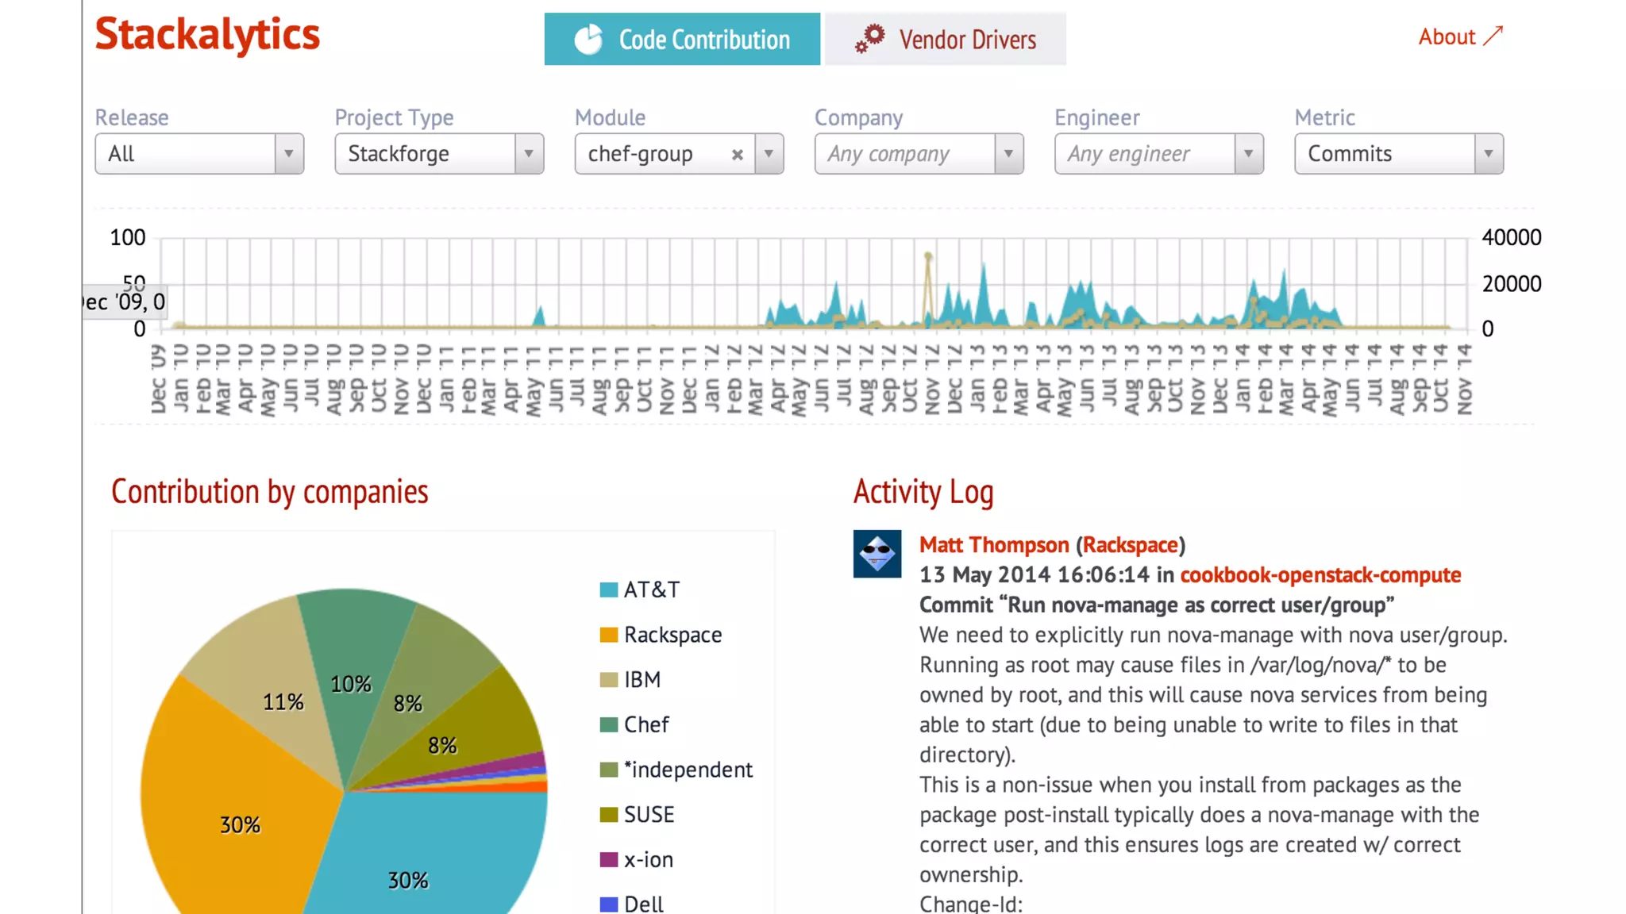Click Matt Thompson's avatar image

click(x=877, y=554)
